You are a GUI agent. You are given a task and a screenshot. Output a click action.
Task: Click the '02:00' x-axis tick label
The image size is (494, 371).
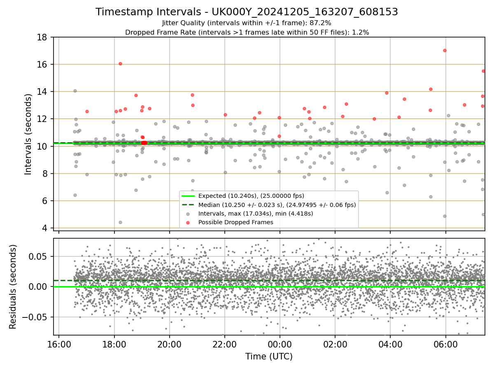click(335, 344)
